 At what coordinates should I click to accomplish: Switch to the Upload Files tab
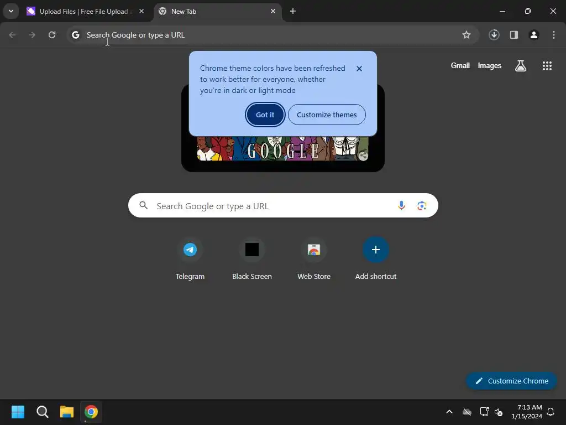(x=86, y=12)
